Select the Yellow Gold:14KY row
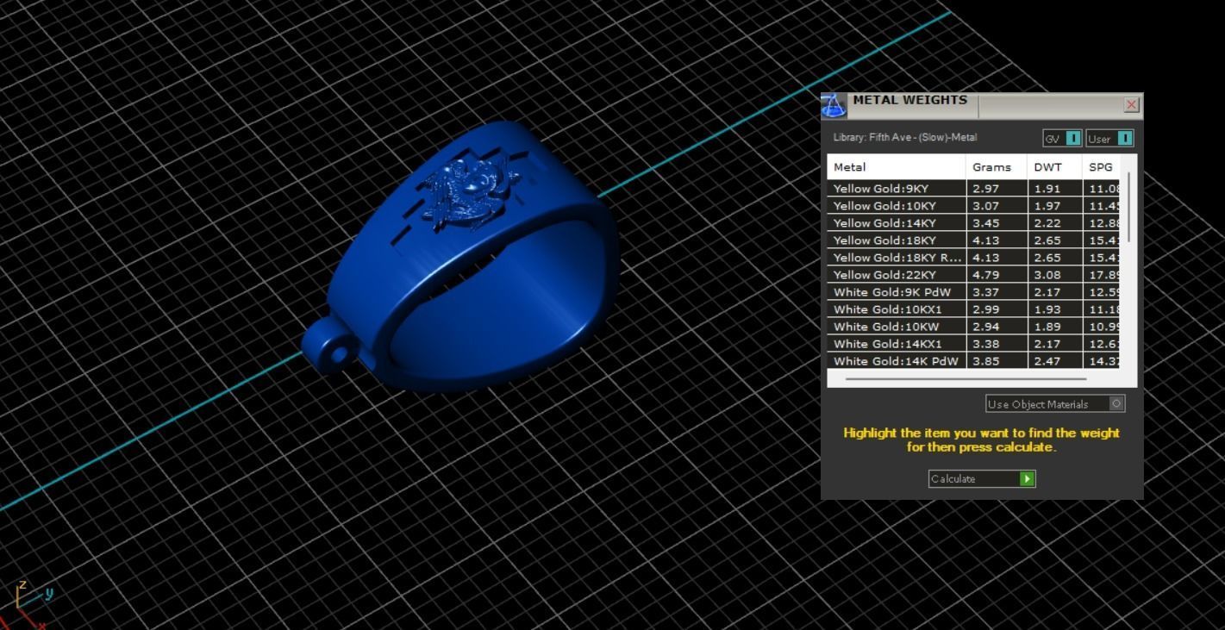 point(973,223)
